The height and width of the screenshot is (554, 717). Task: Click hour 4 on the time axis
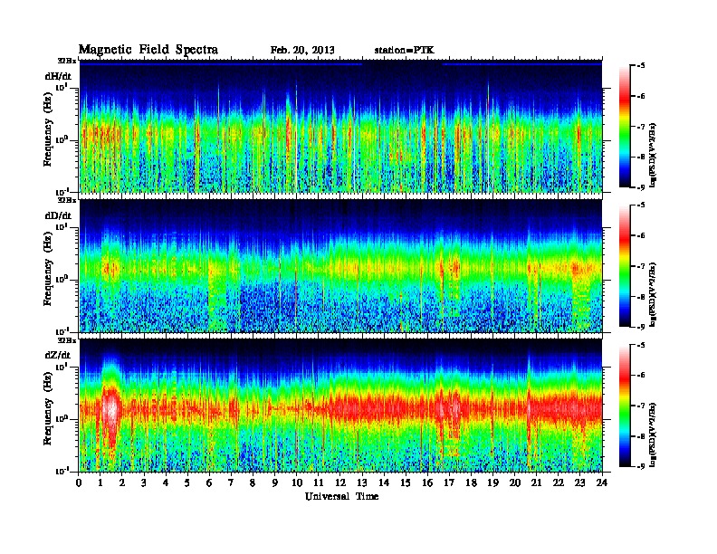point(166,483)
